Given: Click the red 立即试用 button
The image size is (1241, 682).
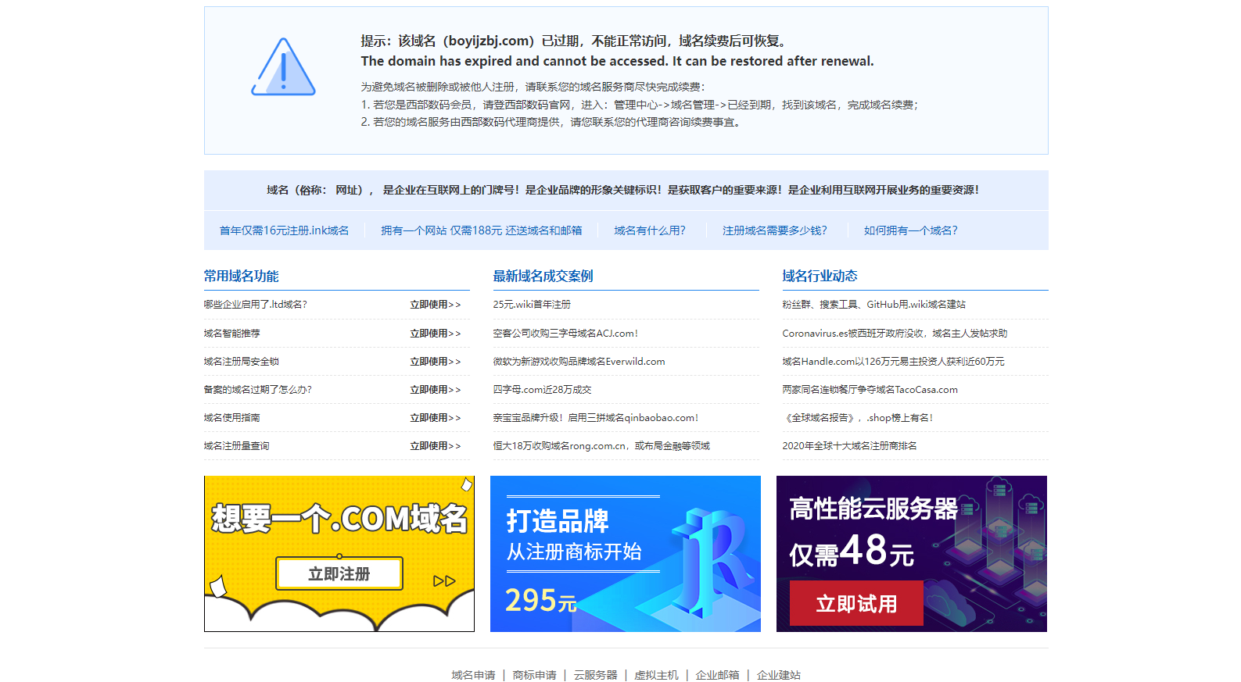Looking at the screenshot, I should point(855,604).
